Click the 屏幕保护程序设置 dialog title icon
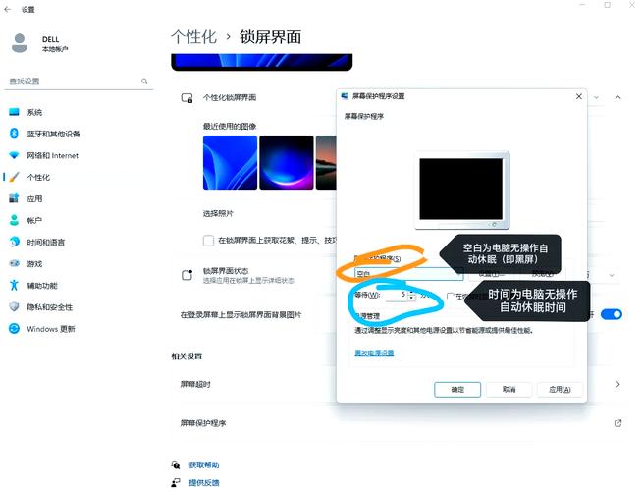 (x=345, y=96)
